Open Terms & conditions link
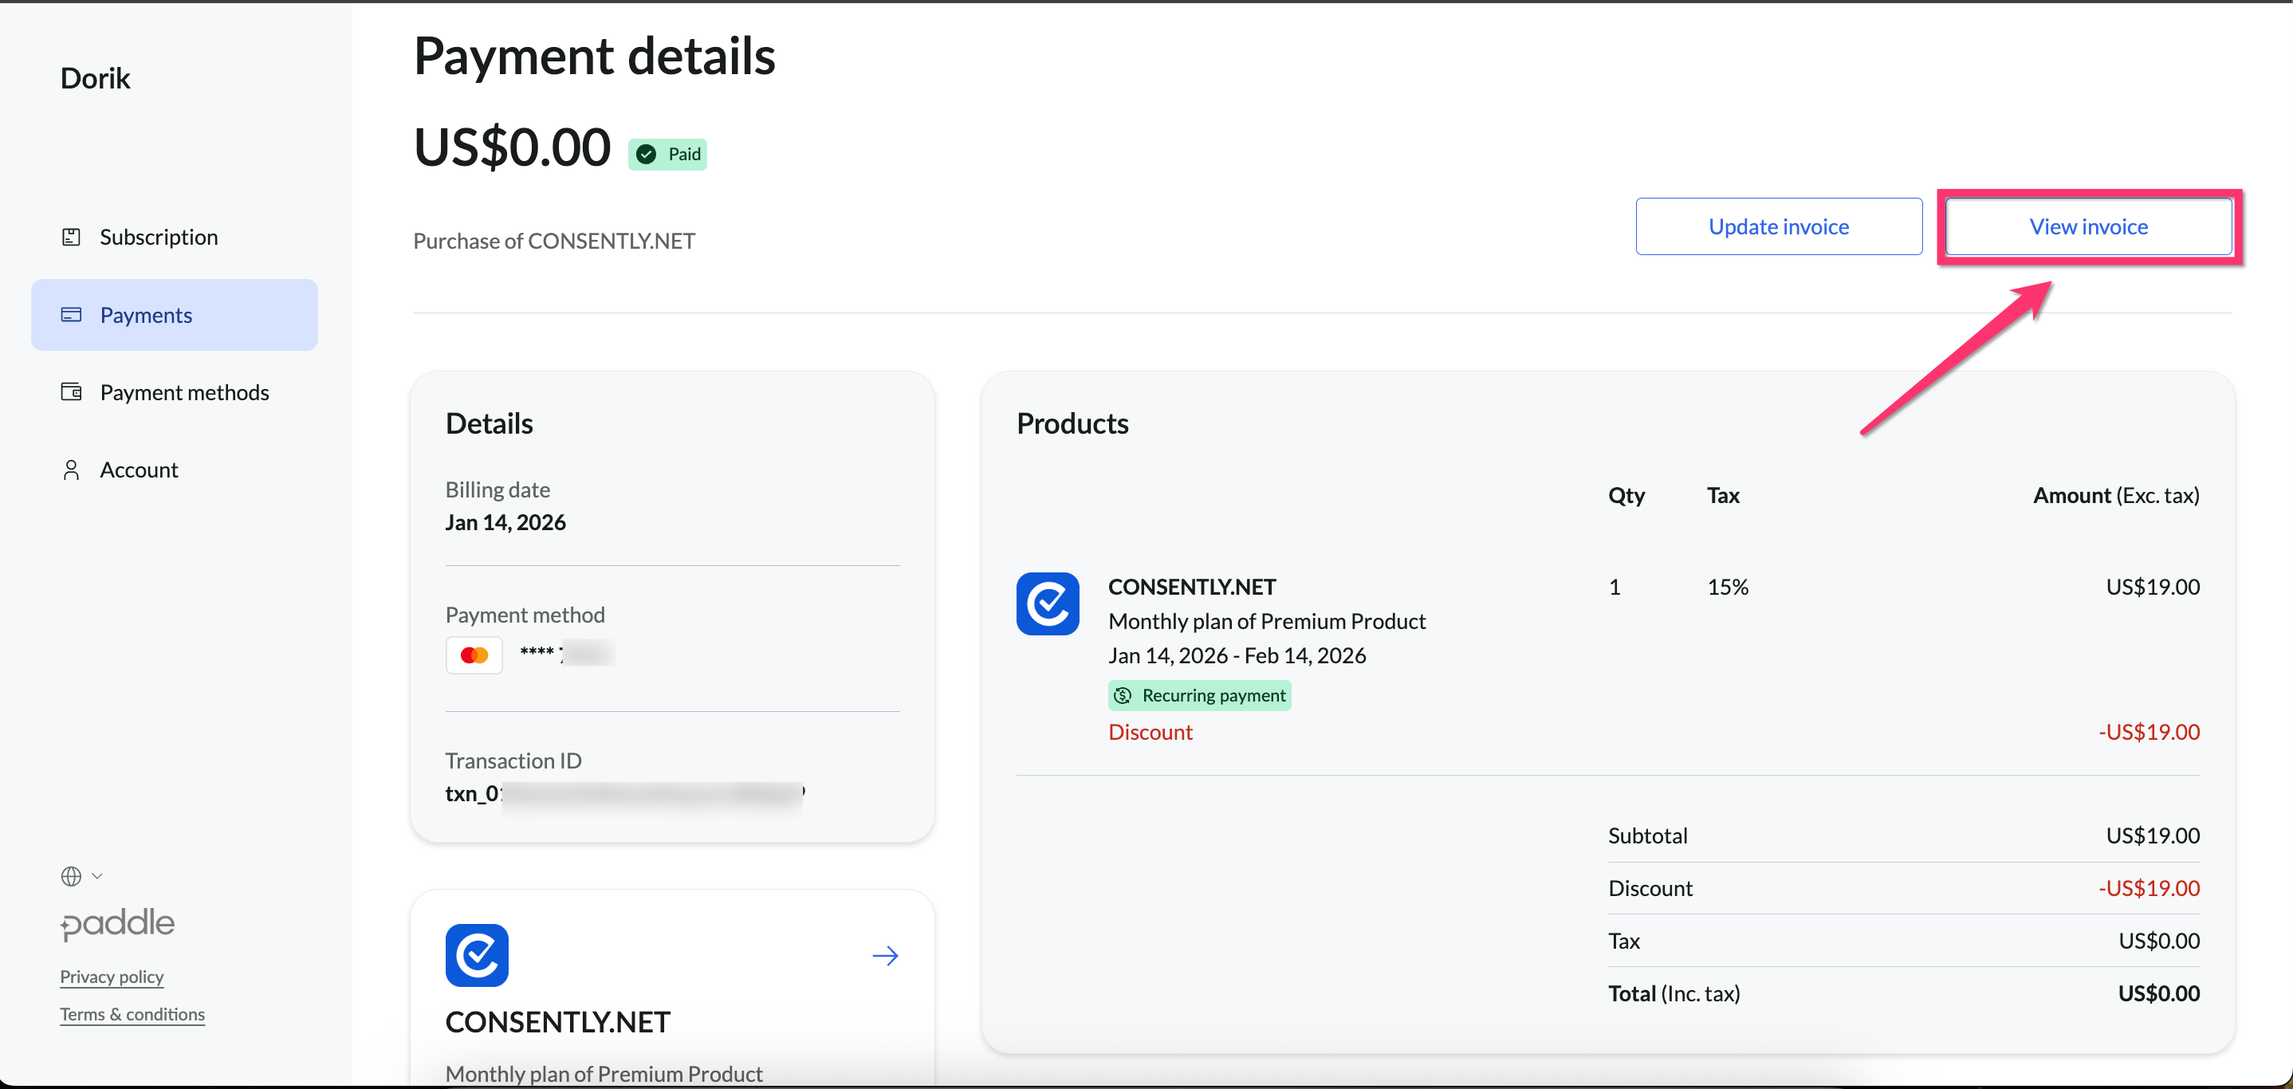This screenshot has height=1089, width=2293. (132, 1014)
